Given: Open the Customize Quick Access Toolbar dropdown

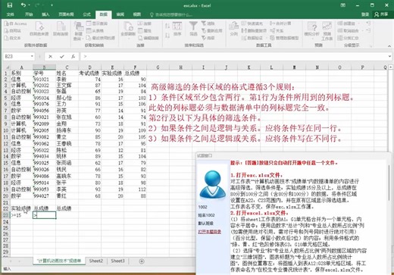Looking at the screenshot, I should point(52,5).
